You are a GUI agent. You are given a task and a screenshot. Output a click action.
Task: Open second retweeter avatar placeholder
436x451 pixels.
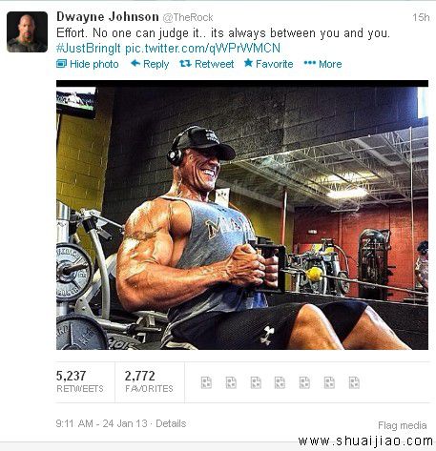coord(231,382)
